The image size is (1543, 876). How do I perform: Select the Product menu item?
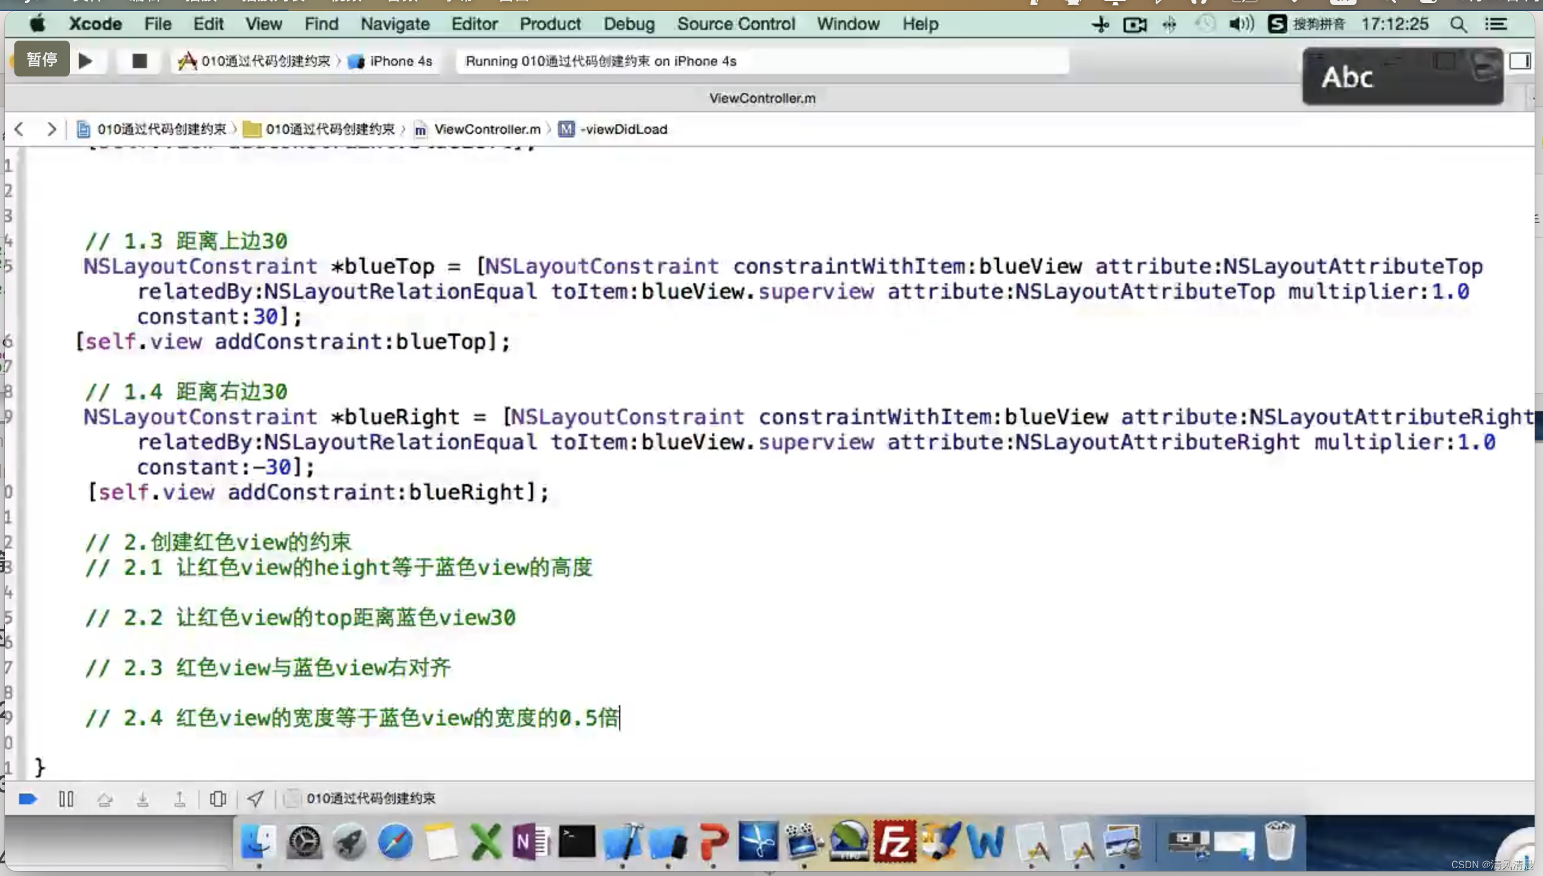550,23
